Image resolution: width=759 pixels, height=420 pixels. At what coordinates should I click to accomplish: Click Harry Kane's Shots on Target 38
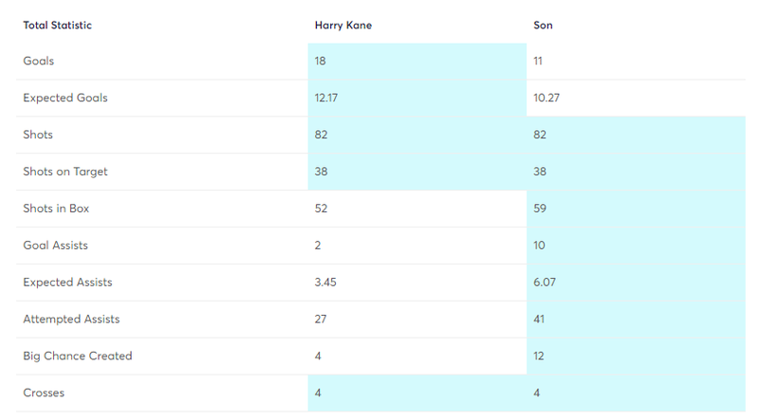click(321, 172)
